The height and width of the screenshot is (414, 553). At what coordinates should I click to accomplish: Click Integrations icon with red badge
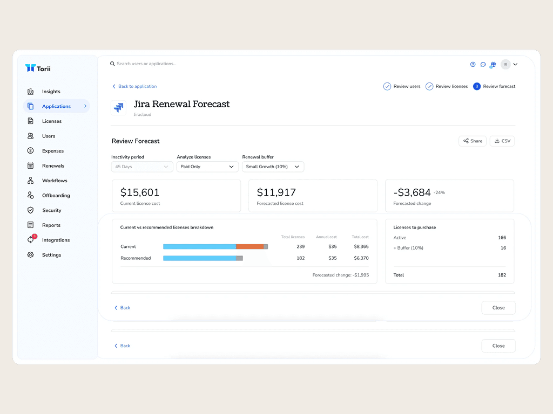tap(31, 239)
